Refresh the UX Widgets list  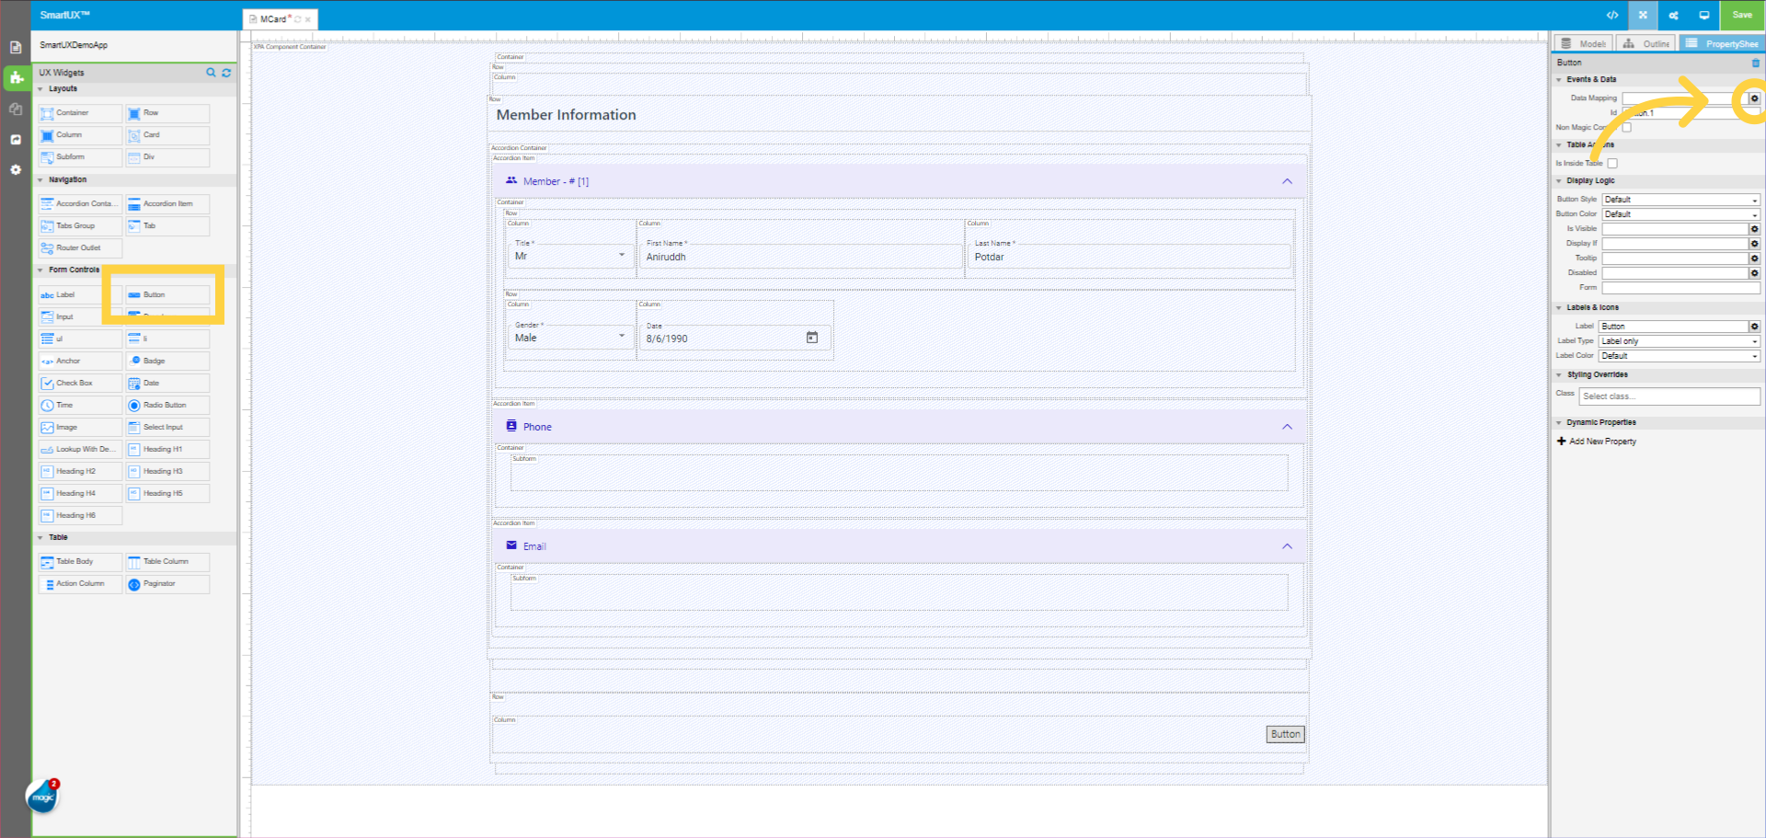pos(226,73)
